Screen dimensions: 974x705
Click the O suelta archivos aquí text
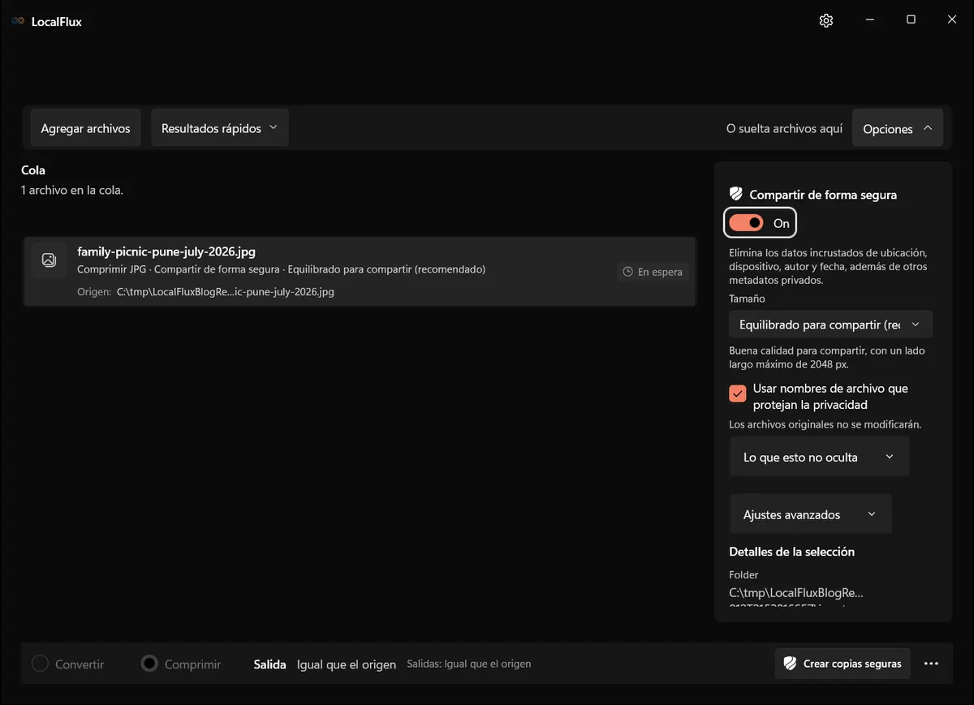(784, 128)
